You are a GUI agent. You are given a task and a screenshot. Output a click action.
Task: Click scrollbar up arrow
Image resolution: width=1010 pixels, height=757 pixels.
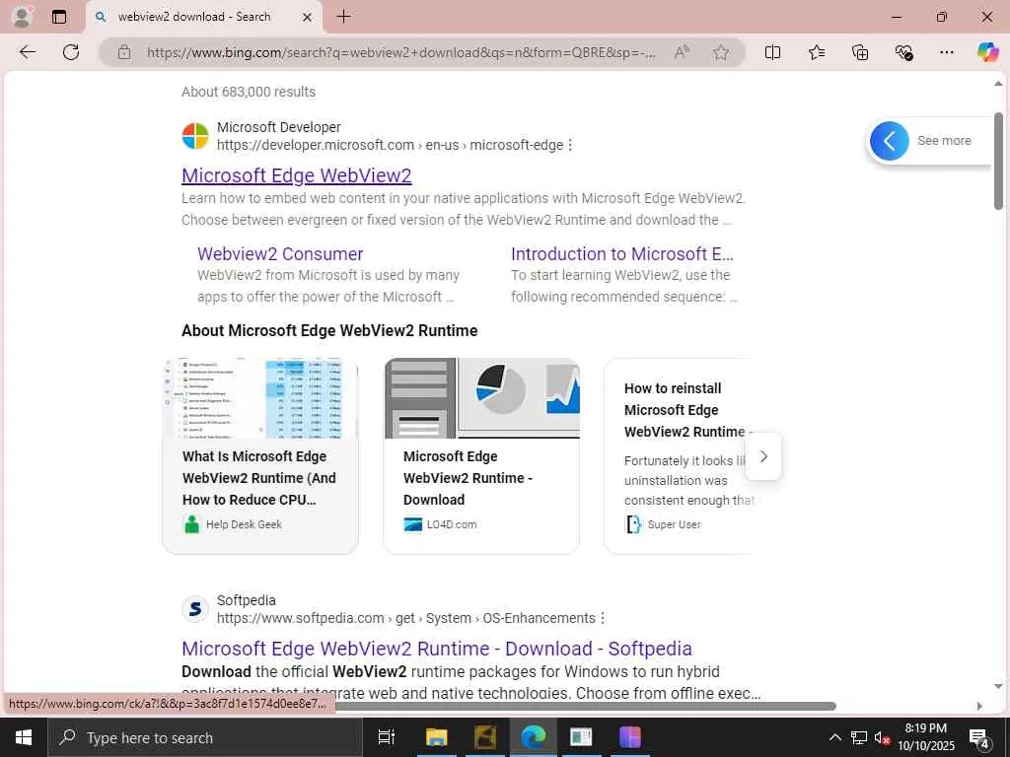[998, 84]
